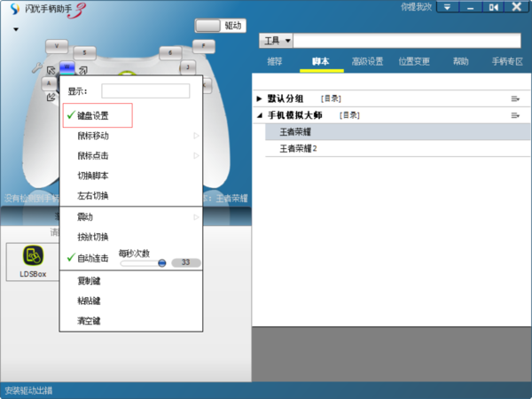Viewport: 532px width, 399px height.
Task: Click the 显示 text input field
Action: (x=145, y=90)
